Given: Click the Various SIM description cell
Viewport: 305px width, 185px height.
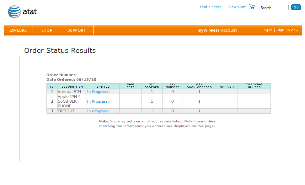Looking at the screenshot, I should pos(72,92).
